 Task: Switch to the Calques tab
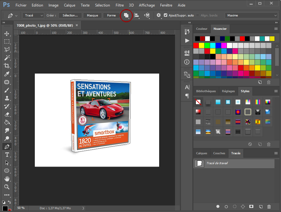[202, 153]
